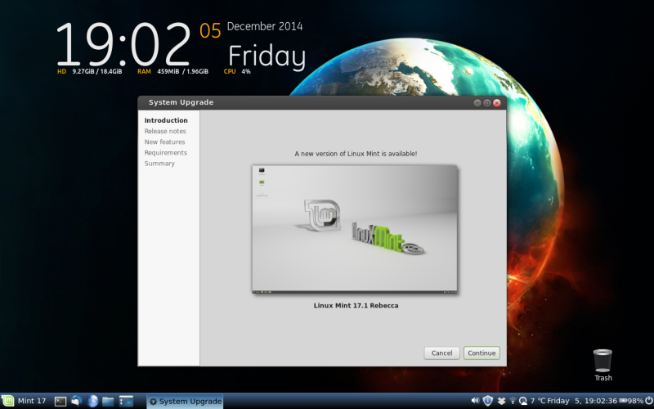Click the Linux Mint 17.1 Rebecca preview image

click(x=354, y=228)
